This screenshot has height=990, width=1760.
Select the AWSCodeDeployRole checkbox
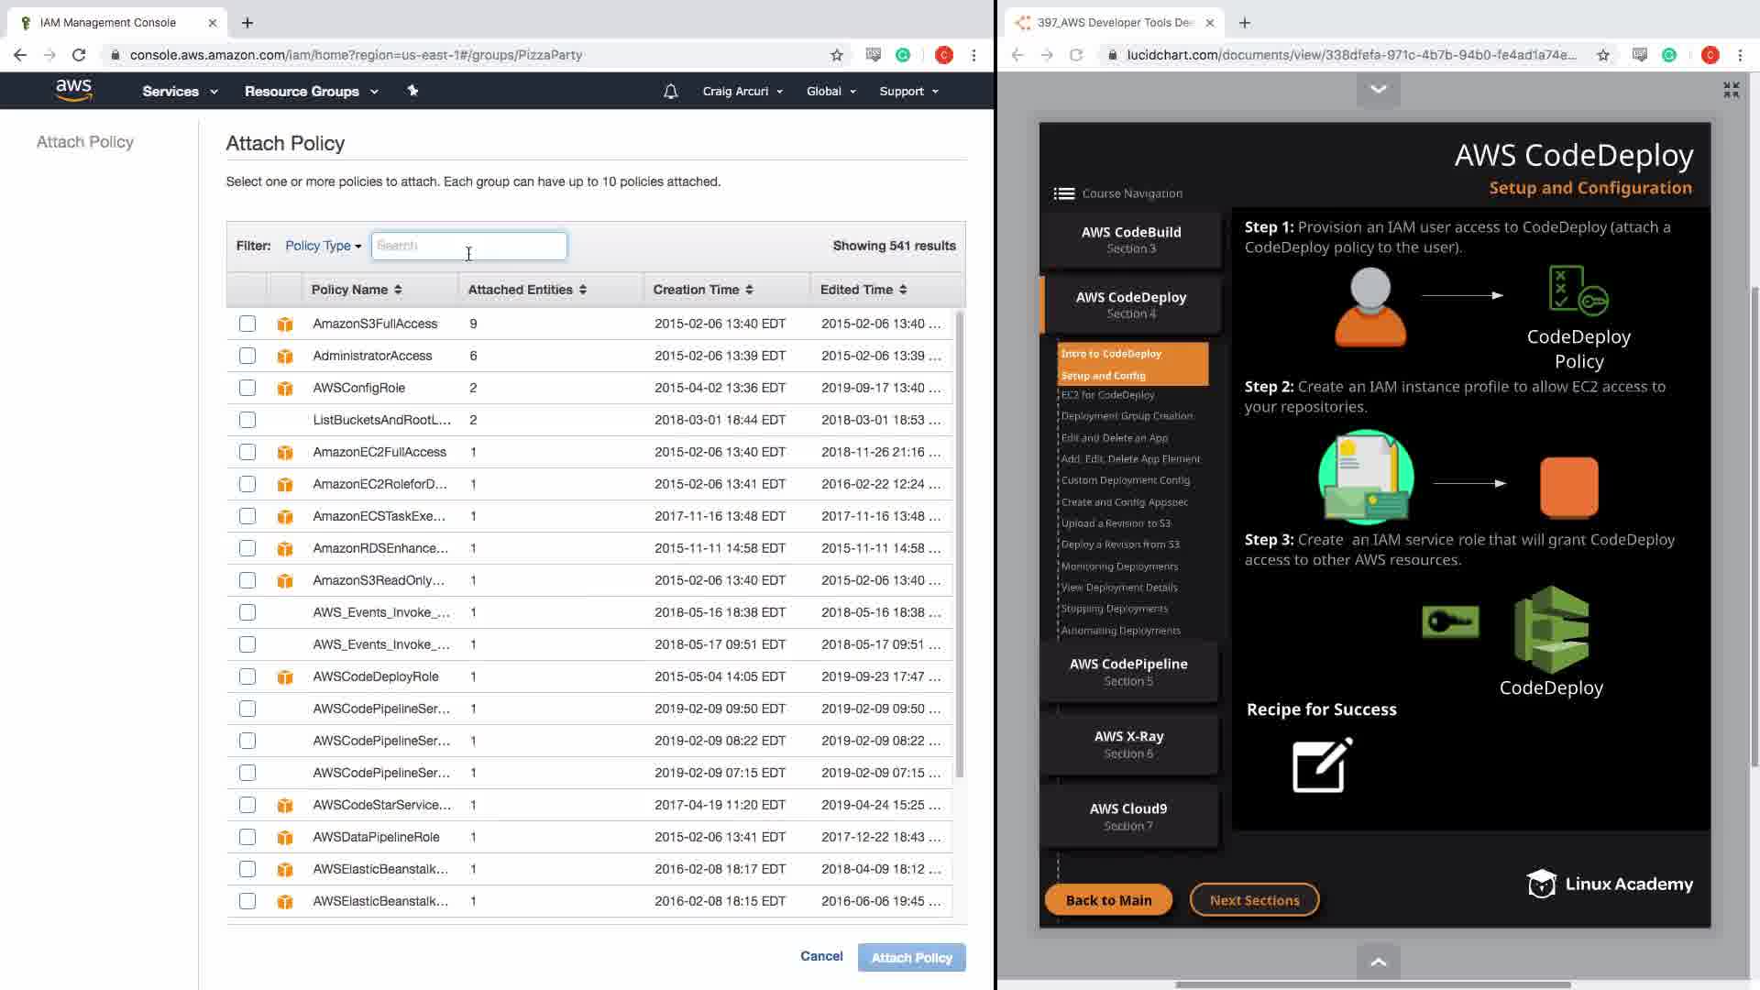pyautogui.click(x=247, y=676)
